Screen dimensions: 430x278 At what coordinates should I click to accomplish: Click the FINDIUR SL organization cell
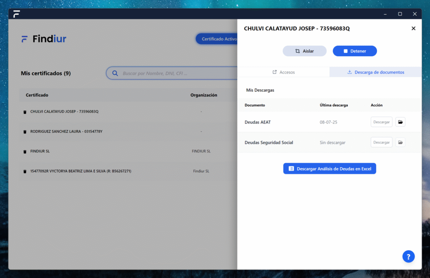pyautogui.click(x=201, y=151)
